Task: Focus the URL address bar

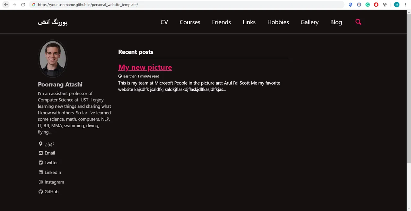Action: tap(186, 5)
